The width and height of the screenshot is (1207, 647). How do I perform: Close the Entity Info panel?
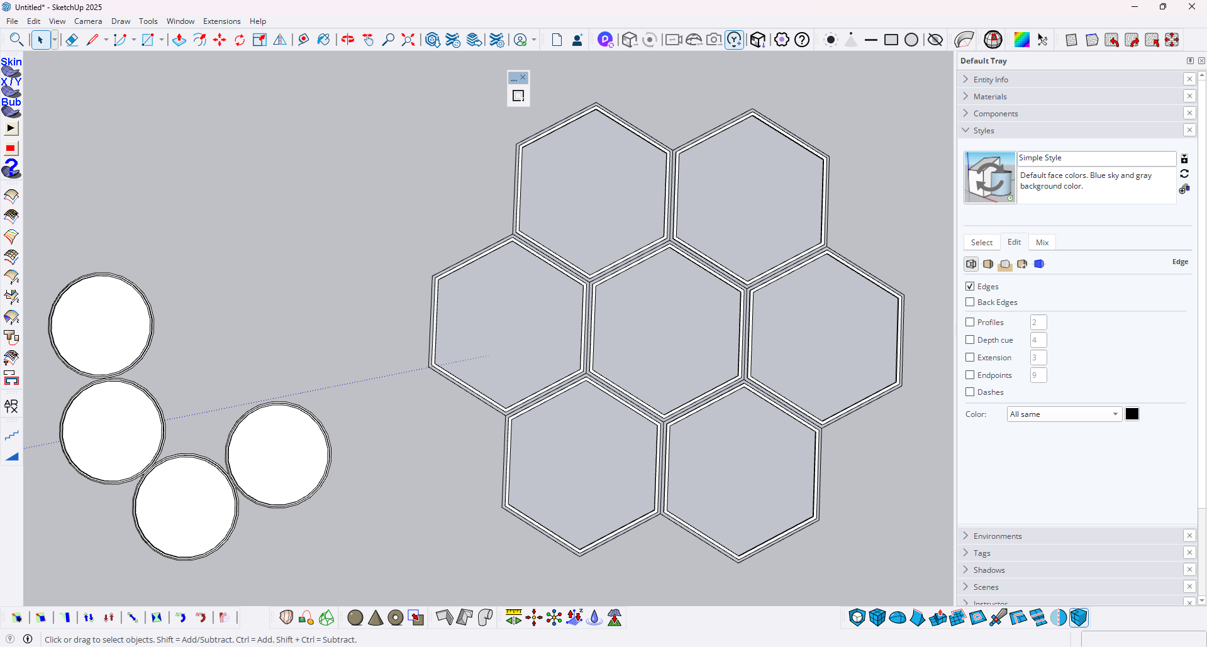(1189, 79)
